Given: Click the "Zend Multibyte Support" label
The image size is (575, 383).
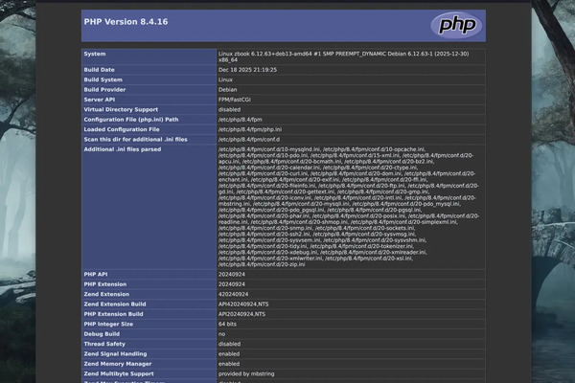Looking at the screenshot, I should click(x=119, y=373).
